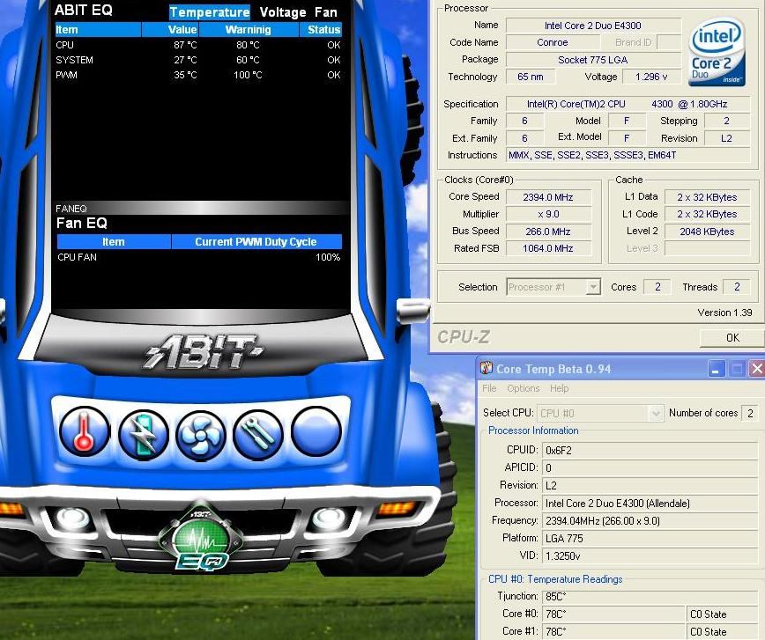Open the wrench settings icon in ABIT EQ
Viewport: 765px width, 640px height.
tap(258, 433)
